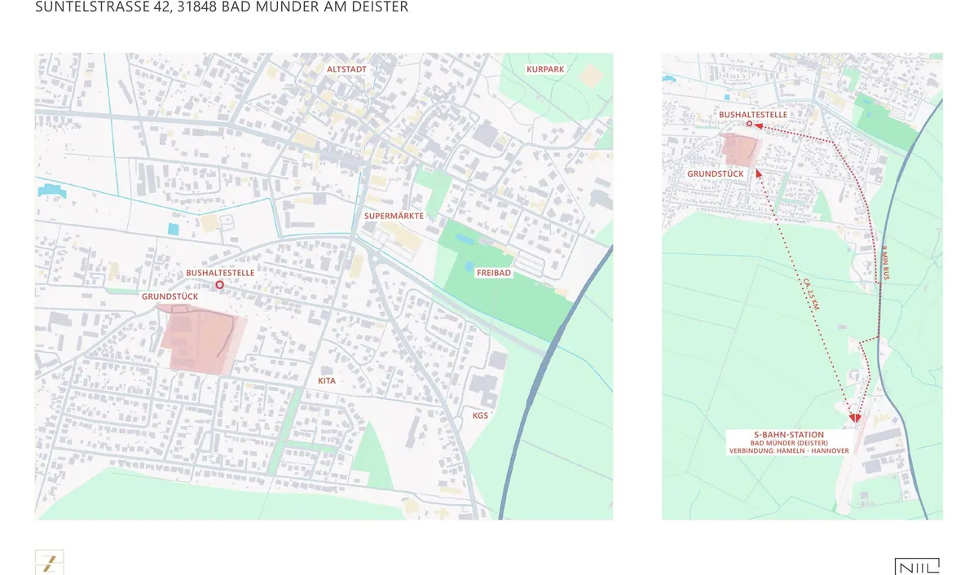Viewport: 978px width, 575px height.
Task: Click the KGS label
Action: [x=480, y=415]
